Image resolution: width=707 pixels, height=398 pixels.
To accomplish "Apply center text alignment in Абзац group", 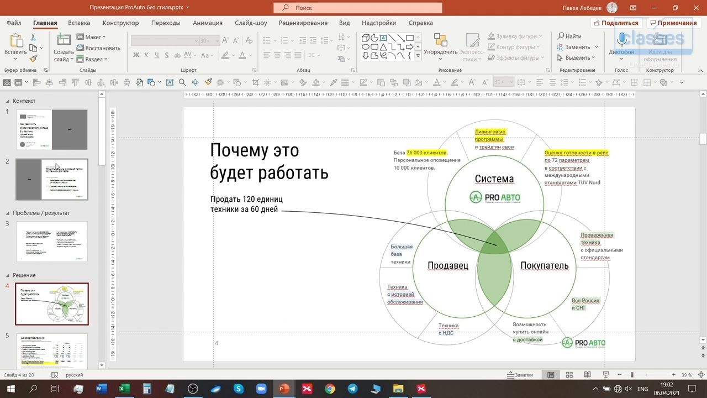I will click(x=278, y=55).
